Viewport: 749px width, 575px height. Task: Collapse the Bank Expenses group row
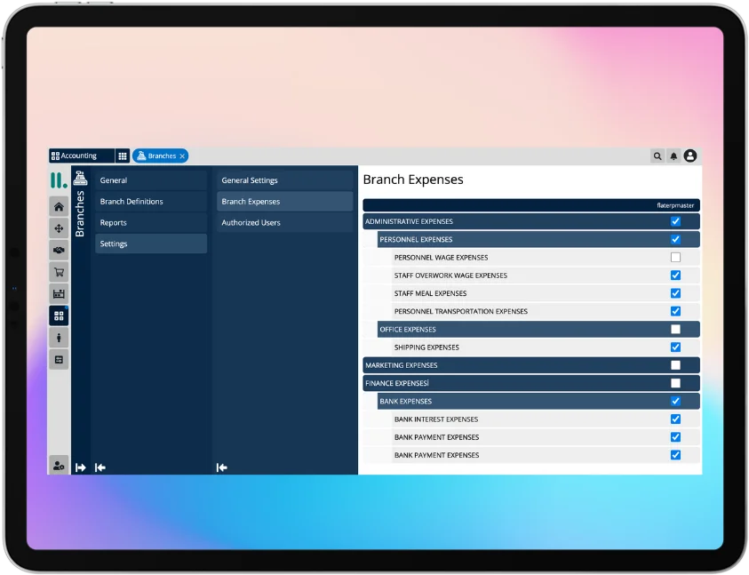point(405,402)
